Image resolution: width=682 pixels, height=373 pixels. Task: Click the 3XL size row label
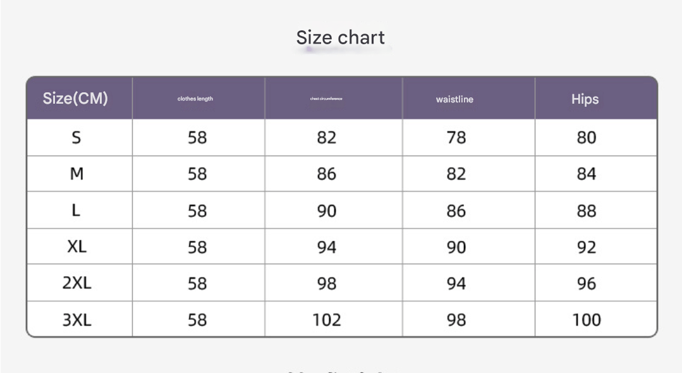pyautogui.click(x=76, y=320)
